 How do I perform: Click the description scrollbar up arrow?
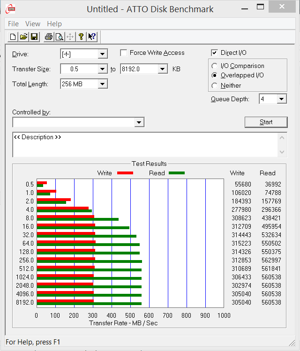282,138
